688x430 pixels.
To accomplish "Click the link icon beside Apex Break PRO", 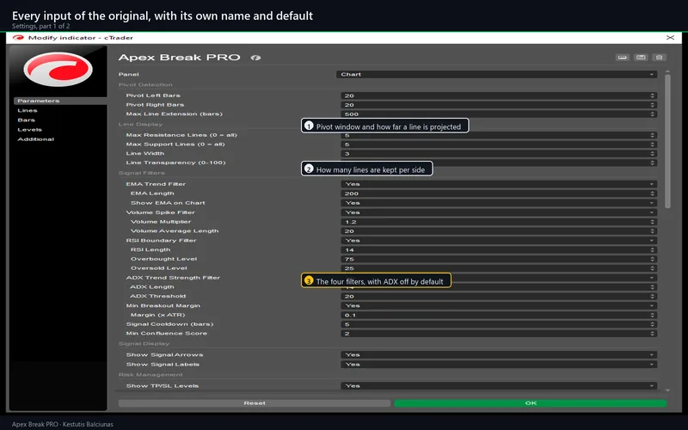I will point(255,58).
